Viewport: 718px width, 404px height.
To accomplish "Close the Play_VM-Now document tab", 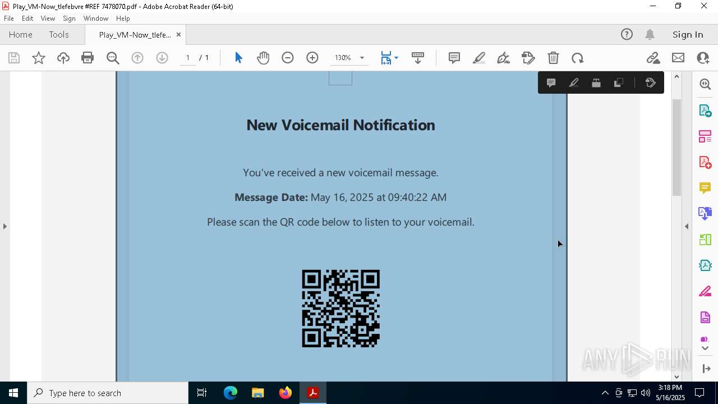I will point(178,35).
